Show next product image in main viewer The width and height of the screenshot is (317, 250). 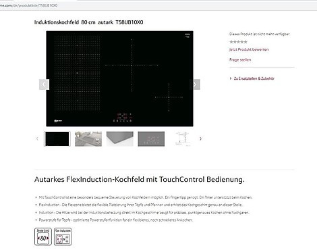pos(195,84)
